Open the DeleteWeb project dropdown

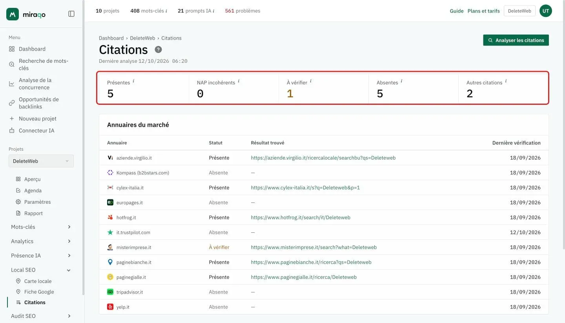point(41,161)
